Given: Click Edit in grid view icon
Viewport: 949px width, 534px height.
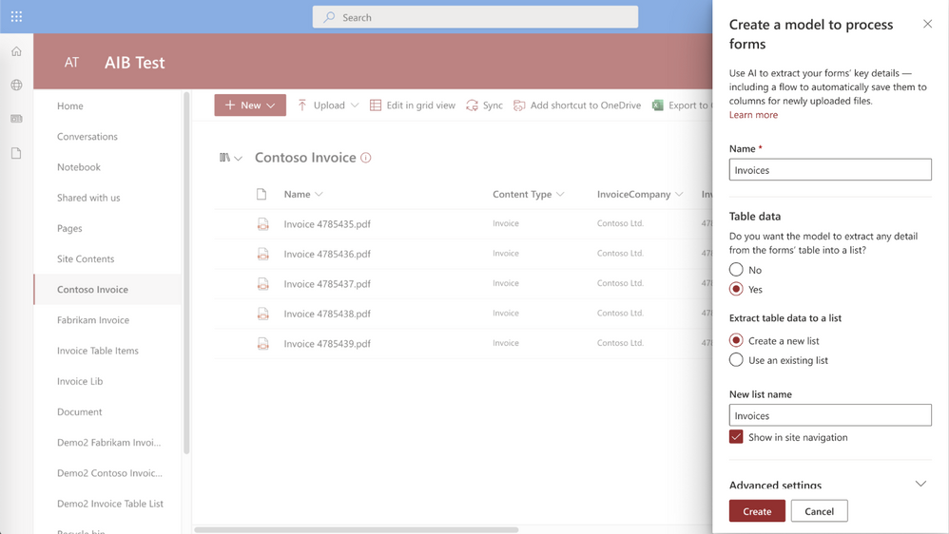Looking at the screenshot, I should 376,105.
